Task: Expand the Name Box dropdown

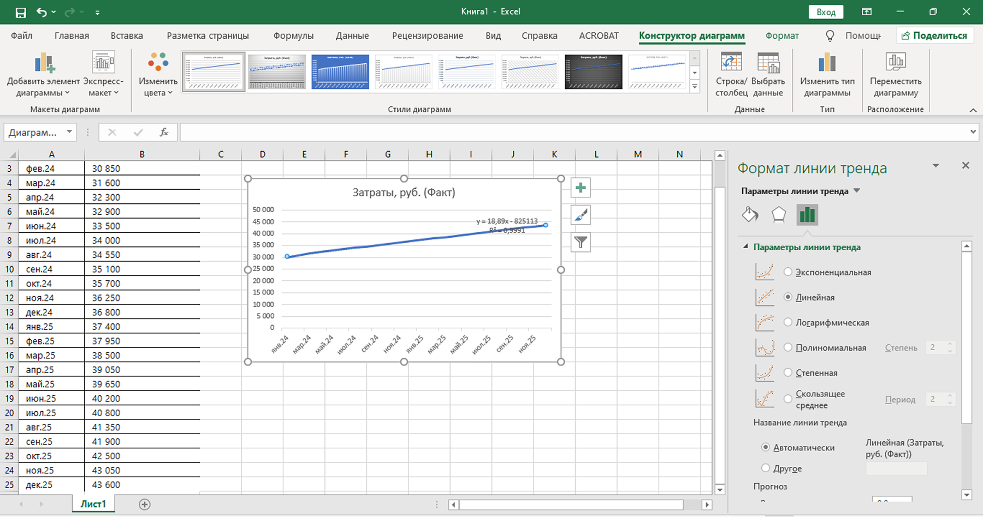Action: tap(69, 132)
